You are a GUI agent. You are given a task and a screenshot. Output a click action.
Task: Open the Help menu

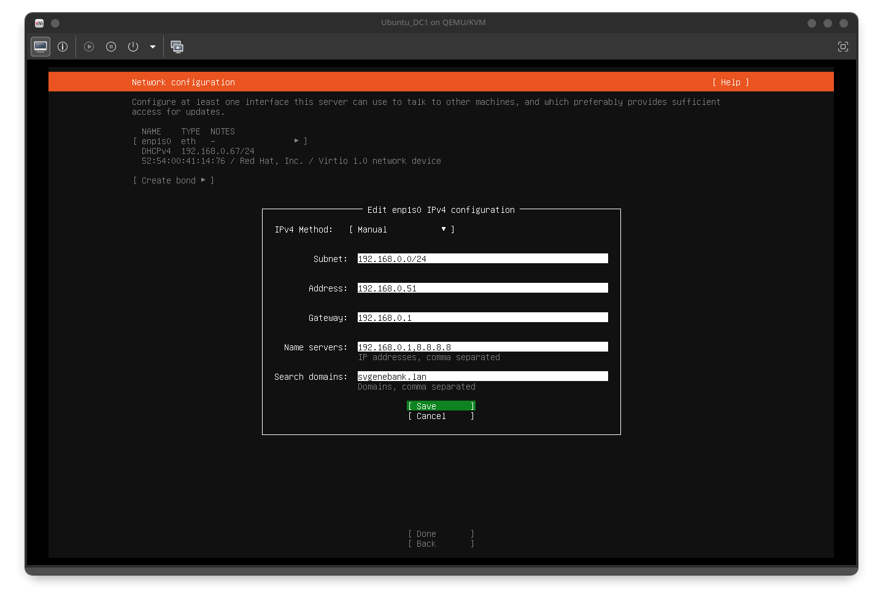point(731,82)
